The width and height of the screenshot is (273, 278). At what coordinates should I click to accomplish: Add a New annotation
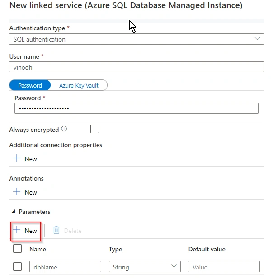click(25, 192)
